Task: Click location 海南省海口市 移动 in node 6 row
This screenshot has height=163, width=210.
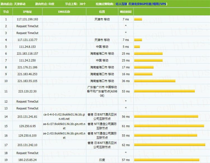Action: 102,54
